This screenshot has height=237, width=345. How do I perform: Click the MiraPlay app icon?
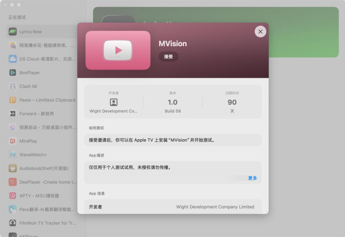coord(12,141)
